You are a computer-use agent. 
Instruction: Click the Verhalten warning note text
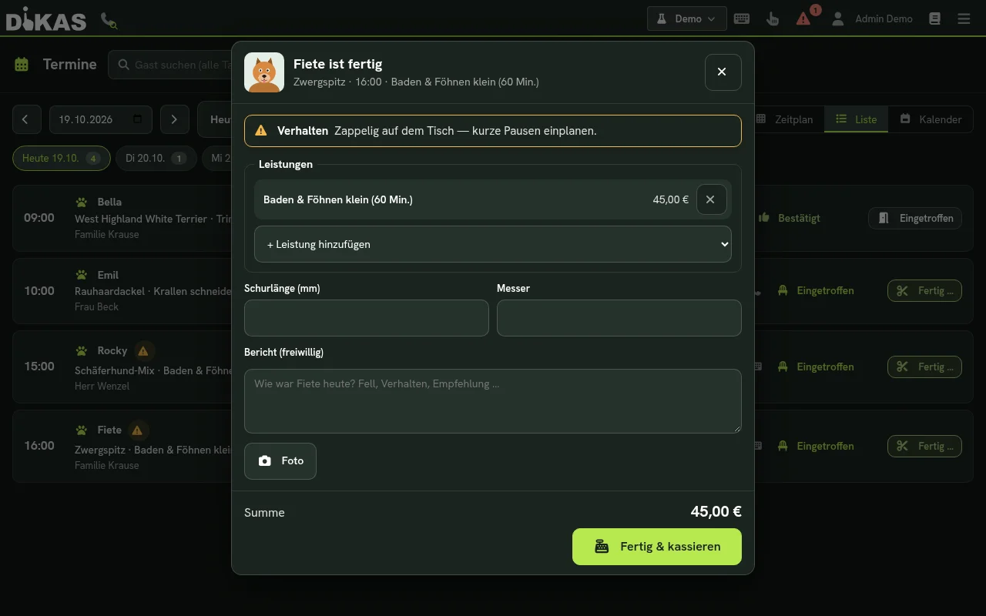(x=465, y=131)
